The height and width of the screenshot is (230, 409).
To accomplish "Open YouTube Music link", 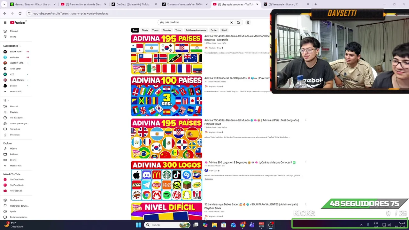I will click(17, 185).
